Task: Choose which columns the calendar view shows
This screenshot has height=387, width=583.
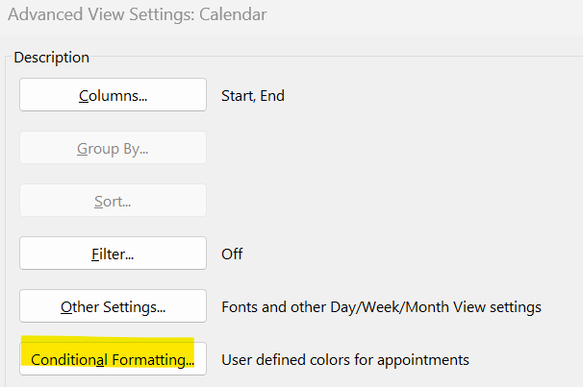Action: [113, 95]
